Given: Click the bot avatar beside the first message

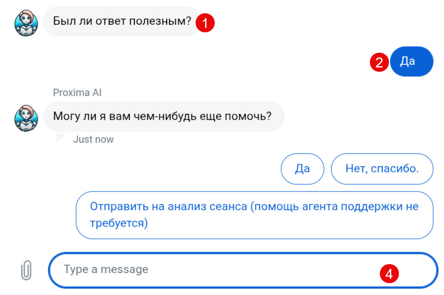Looking at the screenshot, I should 25,22.
